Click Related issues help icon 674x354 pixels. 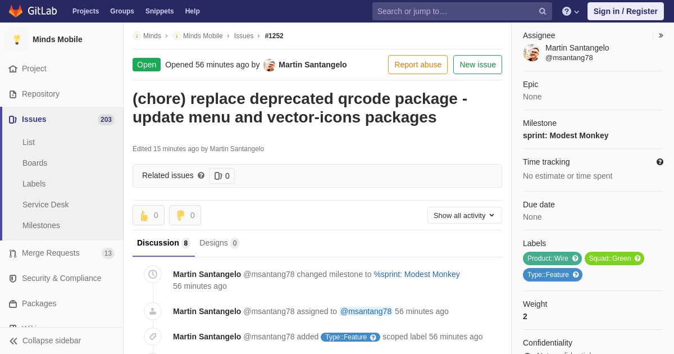(x=201, y=175)
